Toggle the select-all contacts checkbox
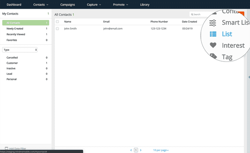Viewport: 250px width, 153px height. (x=57, y=22)
